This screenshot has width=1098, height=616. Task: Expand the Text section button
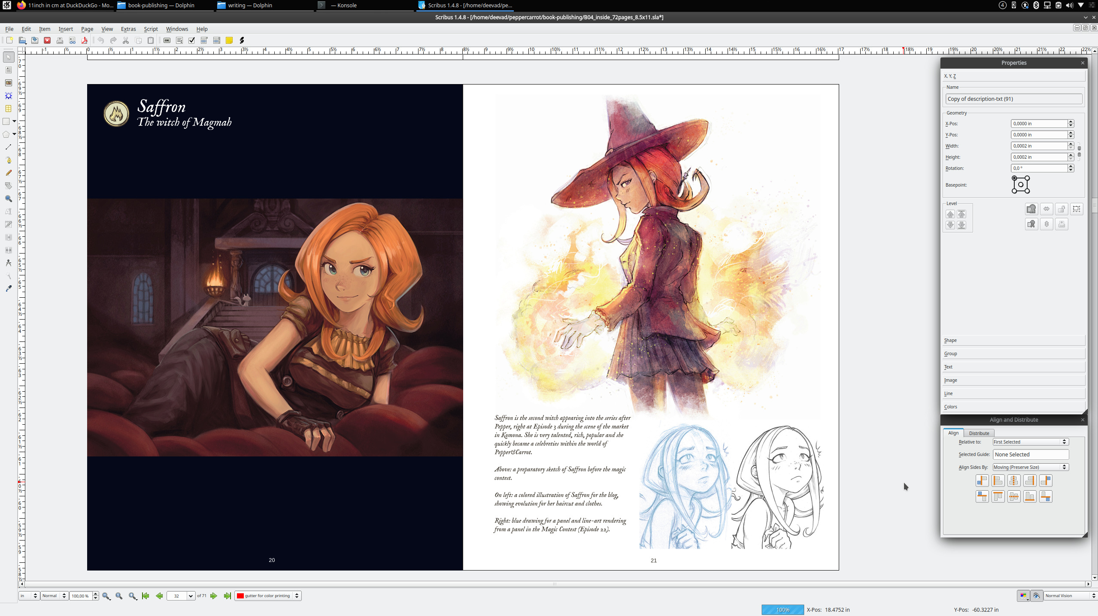pos(1013,367)
